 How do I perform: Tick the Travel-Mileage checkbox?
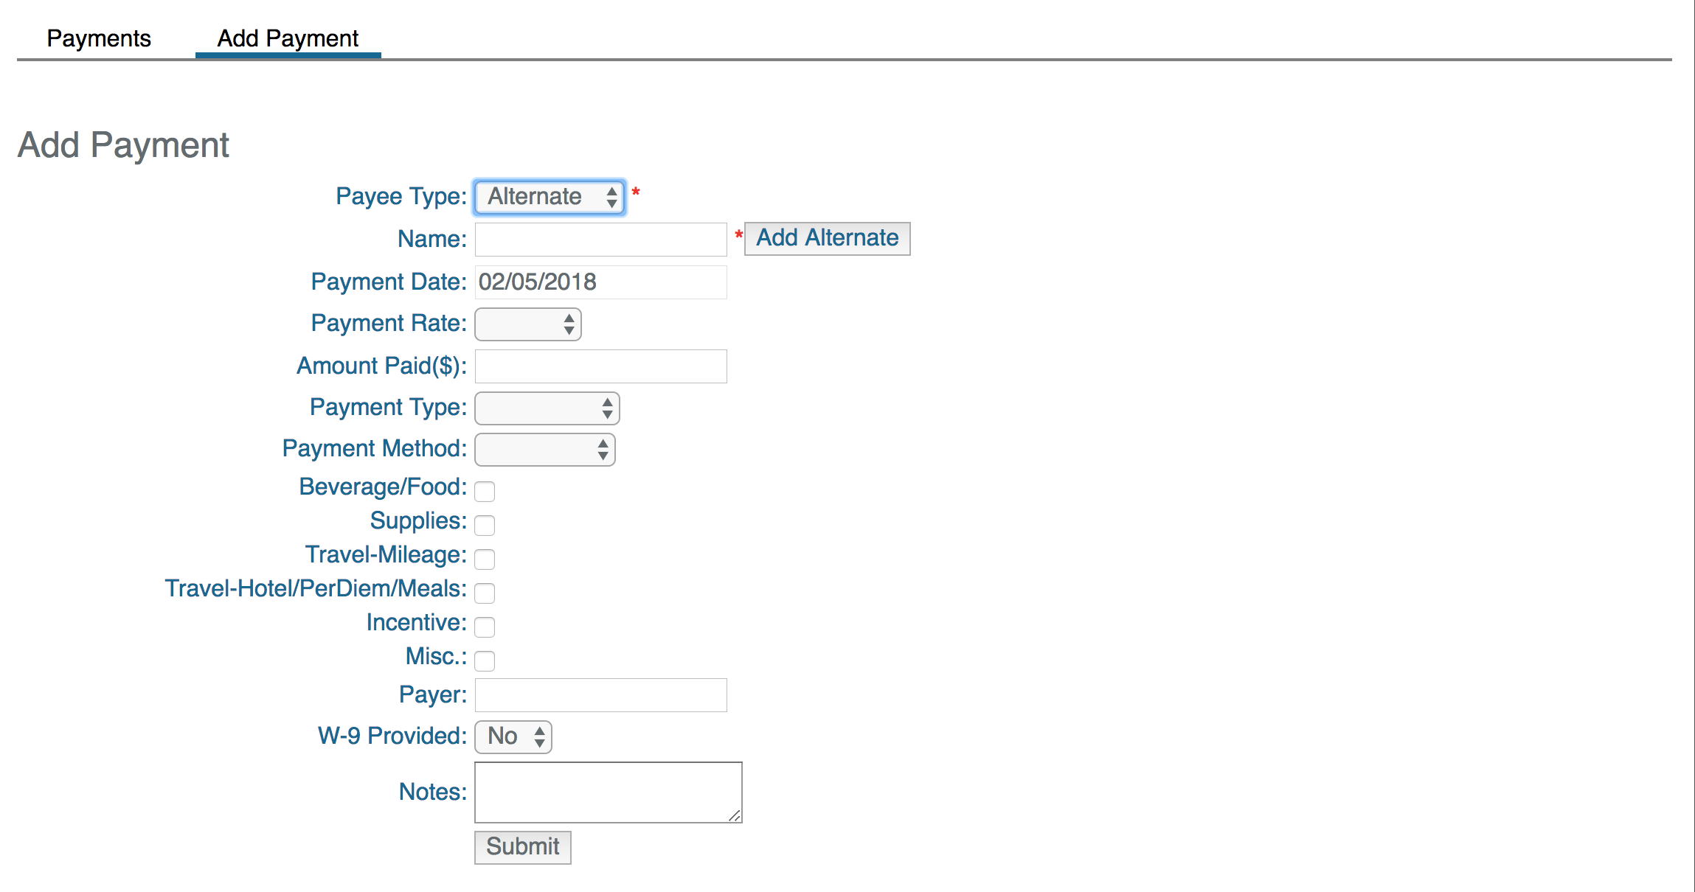(485, 559)
